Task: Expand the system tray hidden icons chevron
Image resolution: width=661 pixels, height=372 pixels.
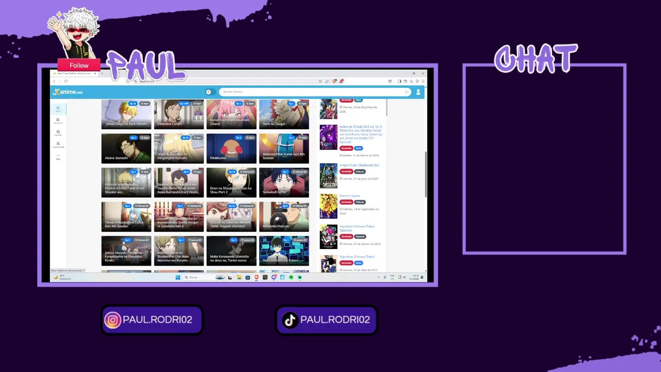Action: [x=379, y=277]
